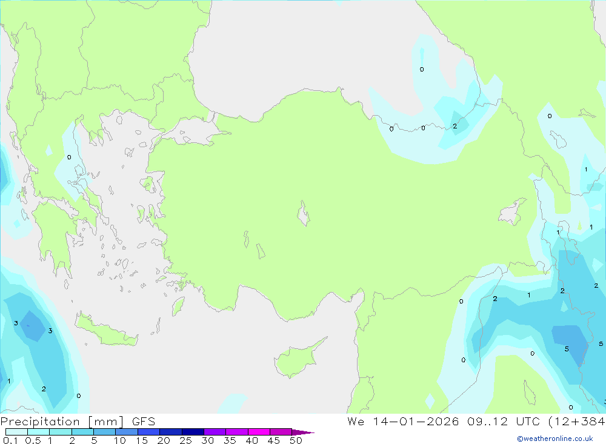This screenshot has height=444, width=606.
Task: Click the '50' legend scale label
Action: tap(296, 440)
